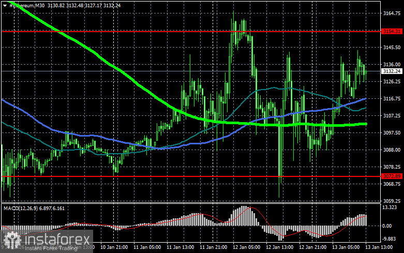Click price scale value 3136.00

(x=392, y=64)
